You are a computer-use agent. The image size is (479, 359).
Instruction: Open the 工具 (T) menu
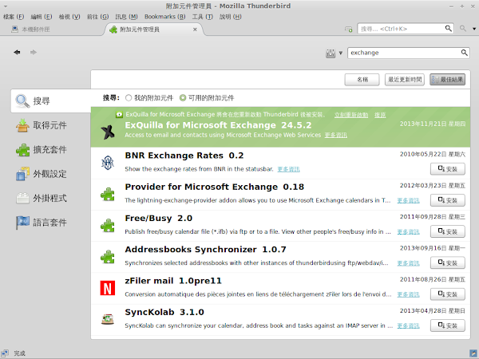[x=202, y=17]
